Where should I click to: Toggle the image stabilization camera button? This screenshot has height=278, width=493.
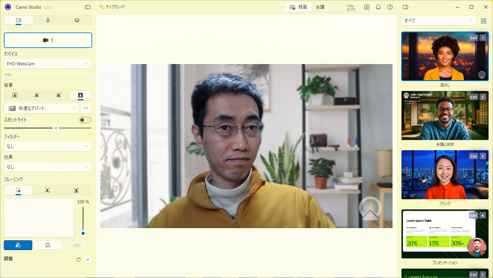(77, 245)
